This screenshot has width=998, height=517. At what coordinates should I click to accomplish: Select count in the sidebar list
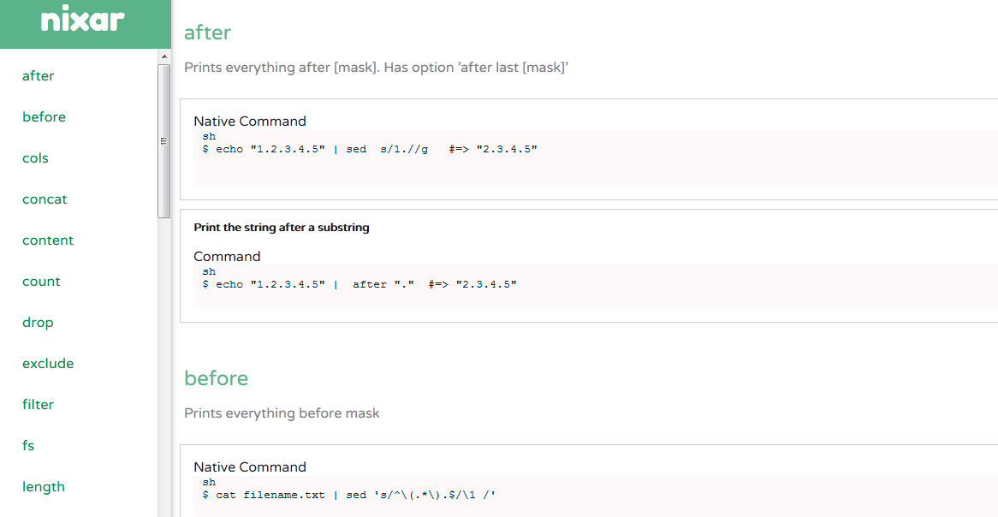[x=41, y=282]
